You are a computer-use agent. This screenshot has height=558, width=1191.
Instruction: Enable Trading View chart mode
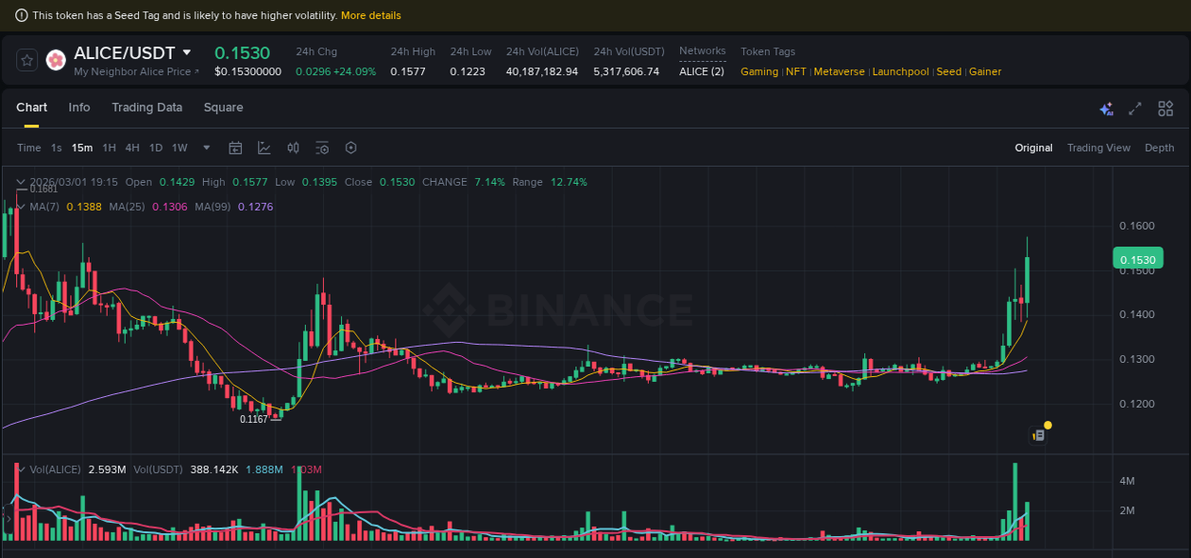pyautogui.click(x=1099, y=148)
